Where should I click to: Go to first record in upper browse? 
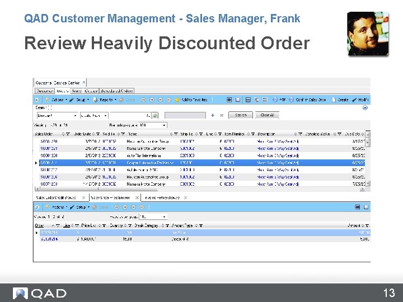[x=143, y=100]
